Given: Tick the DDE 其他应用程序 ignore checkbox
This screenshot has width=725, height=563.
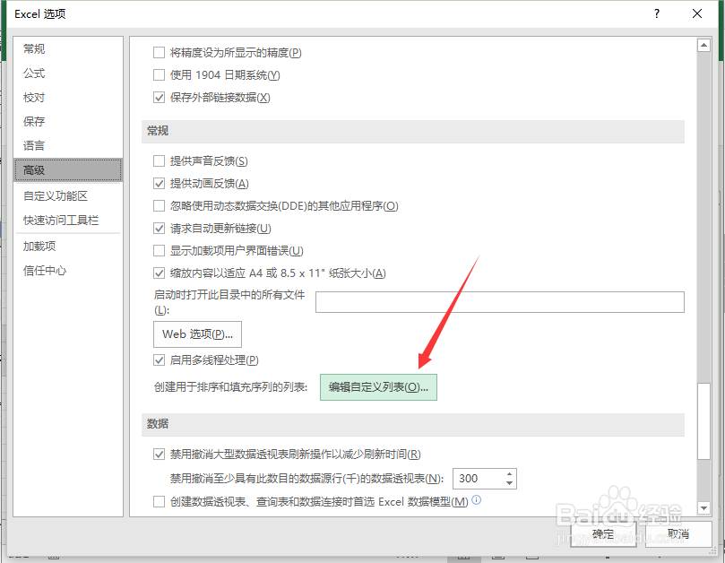Looking at the screenshot, I should [x=159, y=206].
